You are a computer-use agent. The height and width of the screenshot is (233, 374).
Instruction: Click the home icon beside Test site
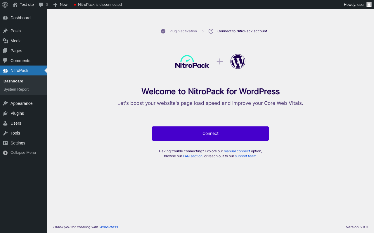[15, 5]
